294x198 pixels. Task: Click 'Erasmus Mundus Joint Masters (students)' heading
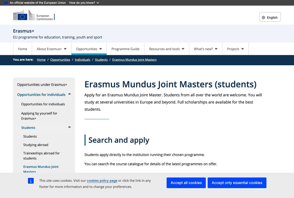coord(171,84)
